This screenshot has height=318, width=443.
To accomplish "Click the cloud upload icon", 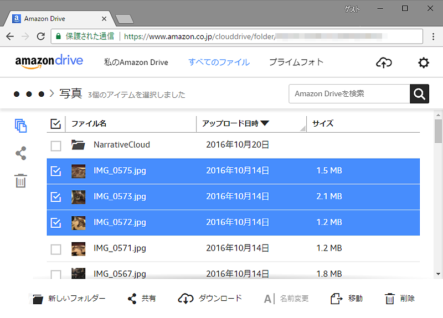I will click(383, 62).
